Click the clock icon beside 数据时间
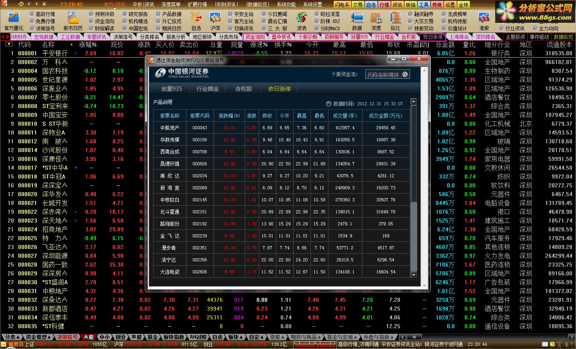The height and width of the screenshot is (349, 576). click(x=329, y=104)
